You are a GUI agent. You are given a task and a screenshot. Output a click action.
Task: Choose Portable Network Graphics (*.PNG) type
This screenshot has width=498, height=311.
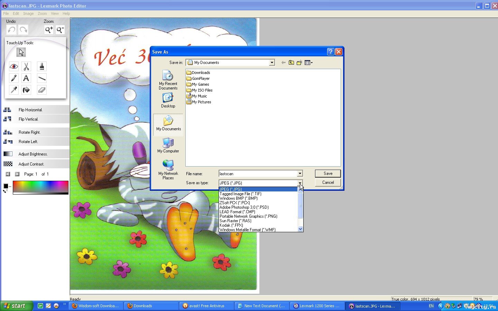pos(258,216)
